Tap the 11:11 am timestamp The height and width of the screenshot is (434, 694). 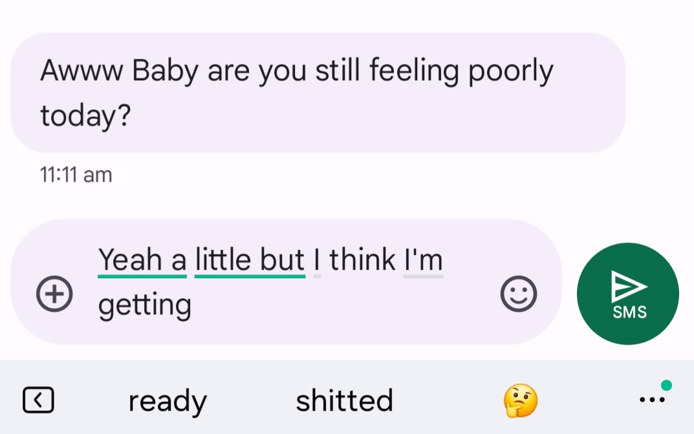pos(76,175)
